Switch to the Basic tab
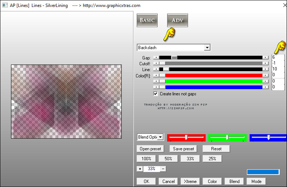Image resolution: width=287 pixels, height=187 pixels. point(147,20)
